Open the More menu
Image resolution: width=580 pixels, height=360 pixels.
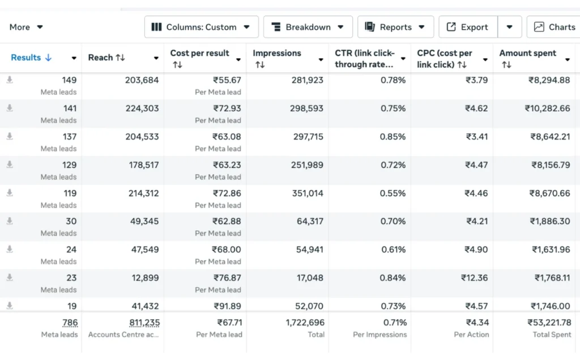pos(26,27)
